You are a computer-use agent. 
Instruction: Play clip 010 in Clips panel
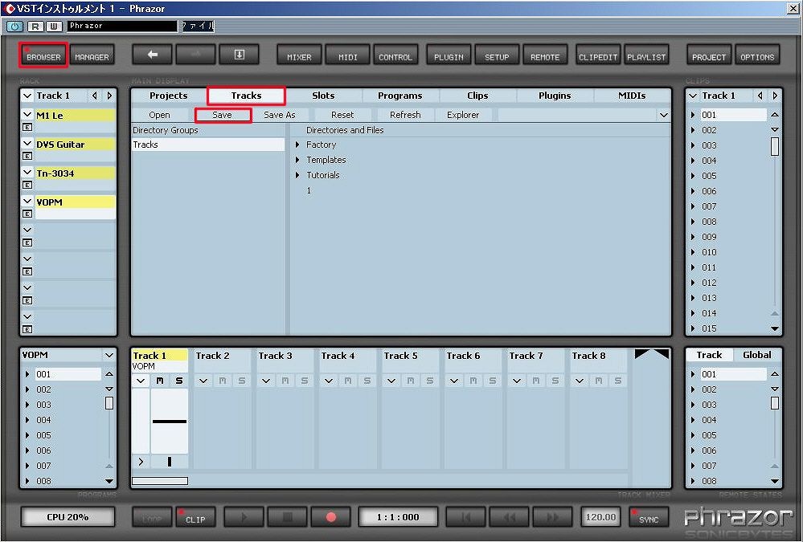pyautogui.click(x=694, y=252)
